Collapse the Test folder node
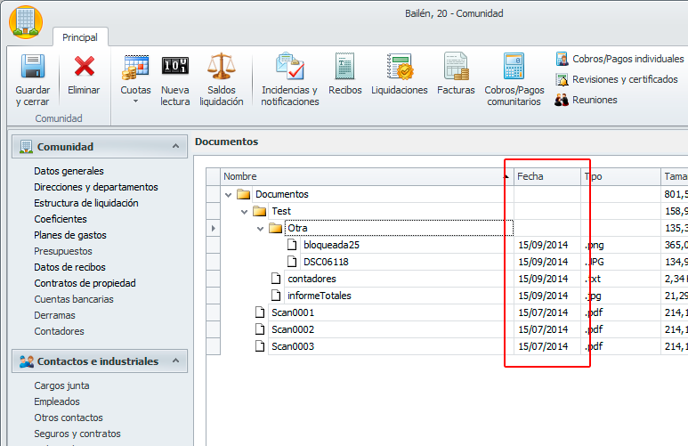The height and width of the screenshot is (446, 688). [245, 211]
